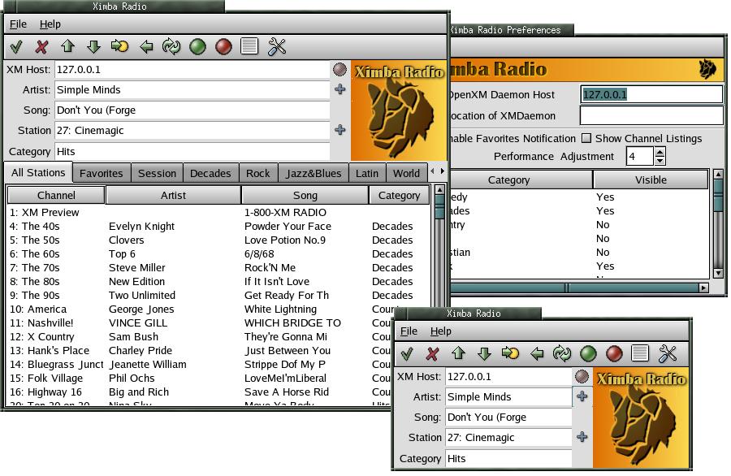Sort stations by the Artist column header
The width and height of the screenshot is (731, 476).
173,195
